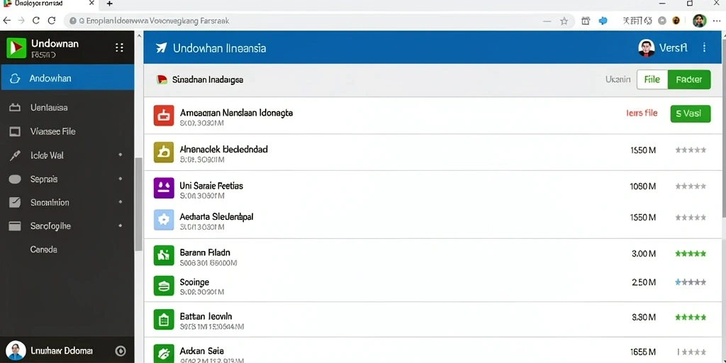Open the Versfl profile avatar
Screen dimensions: 726x363
[x=647, y=48]
